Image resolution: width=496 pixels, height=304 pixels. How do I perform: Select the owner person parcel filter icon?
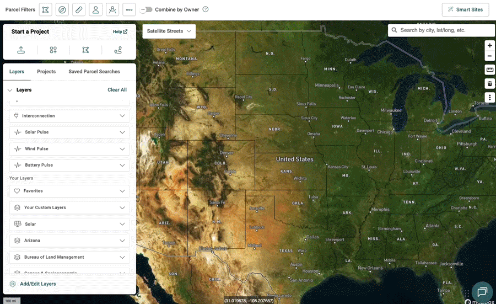[96, 10]
